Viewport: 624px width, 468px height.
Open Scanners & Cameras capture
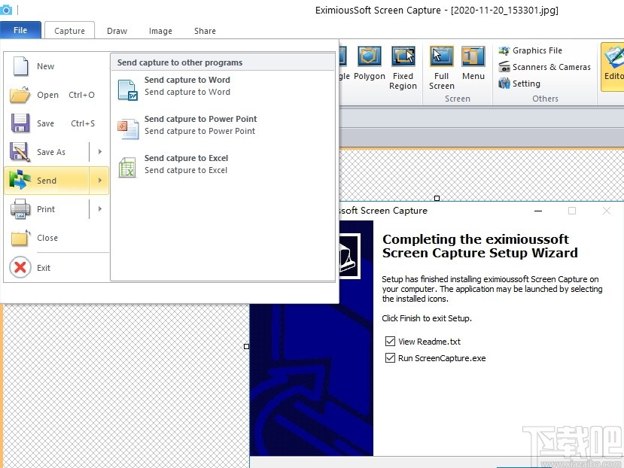click(543, 67)
